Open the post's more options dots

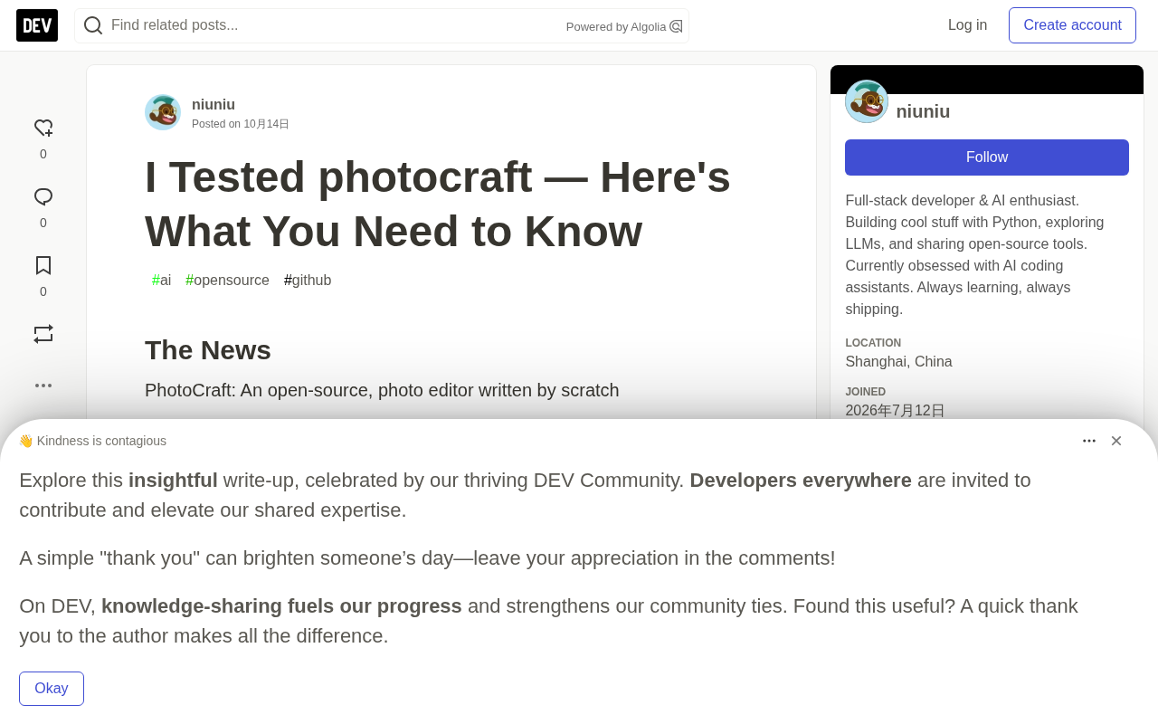(43, 386)
